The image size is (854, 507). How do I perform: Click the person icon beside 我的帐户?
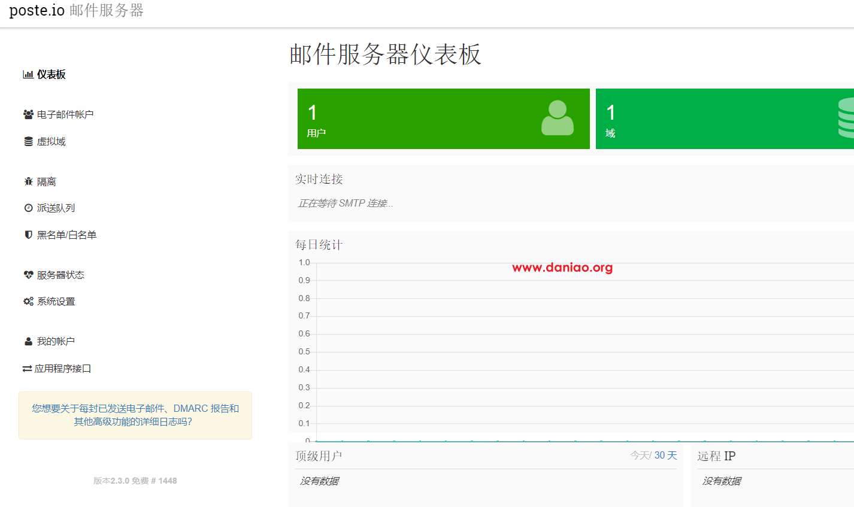(x=28, y=342)
